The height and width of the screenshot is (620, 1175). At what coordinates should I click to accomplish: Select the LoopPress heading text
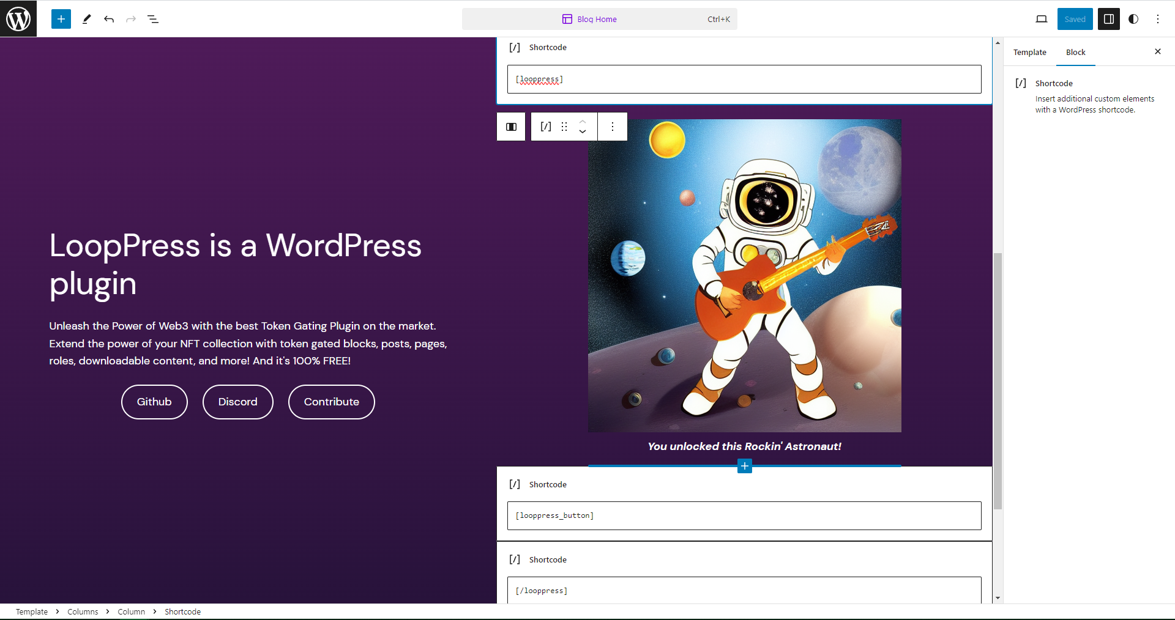pos(236,264)
